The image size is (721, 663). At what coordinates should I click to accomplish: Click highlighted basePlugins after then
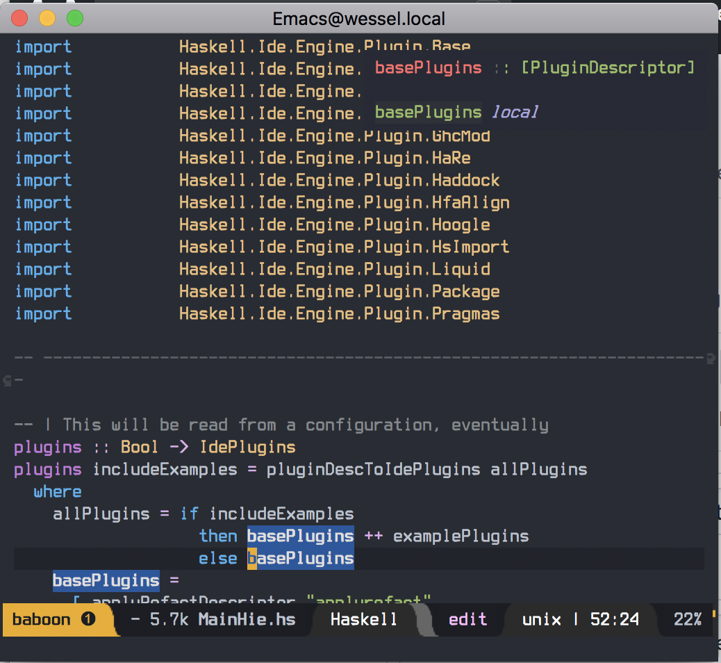click(x=301, y=536)
